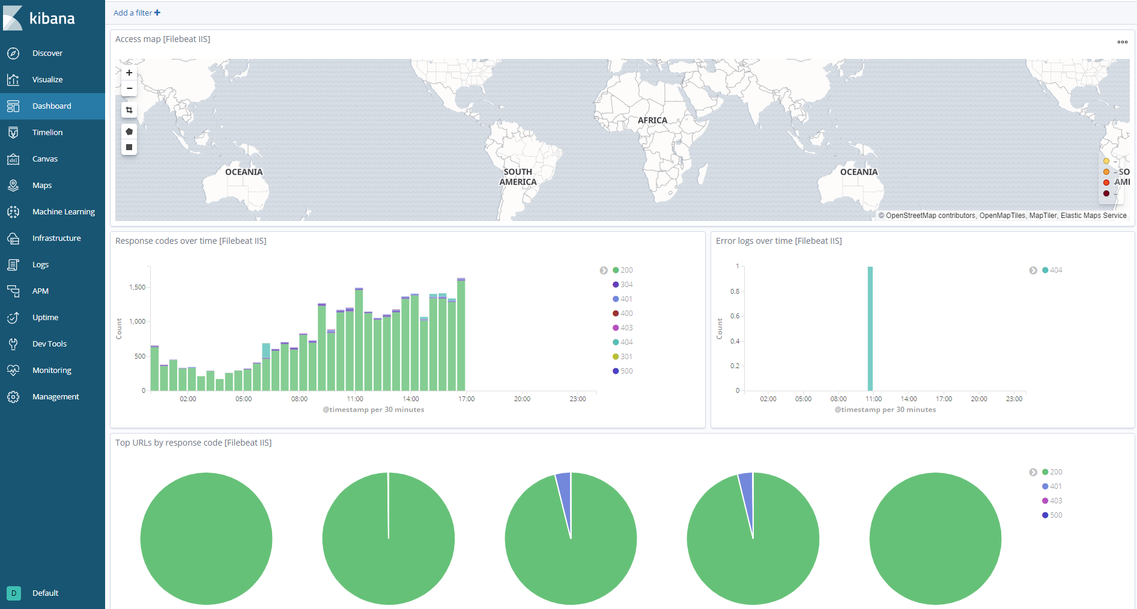Image resolution: width=1137 pixels, height=609 pixels.
Task: Click 301 legend entry in Response codes
Action: point(622,357)
